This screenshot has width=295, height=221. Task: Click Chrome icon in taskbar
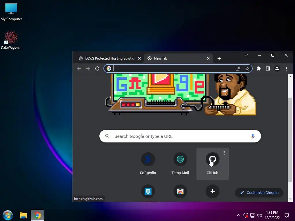click(37, 215)
